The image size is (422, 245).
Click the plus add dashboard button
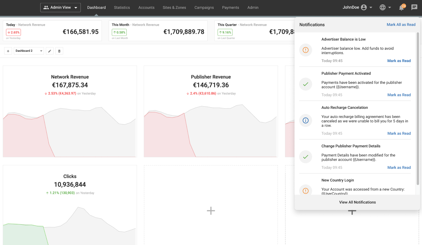click(8, 51)
